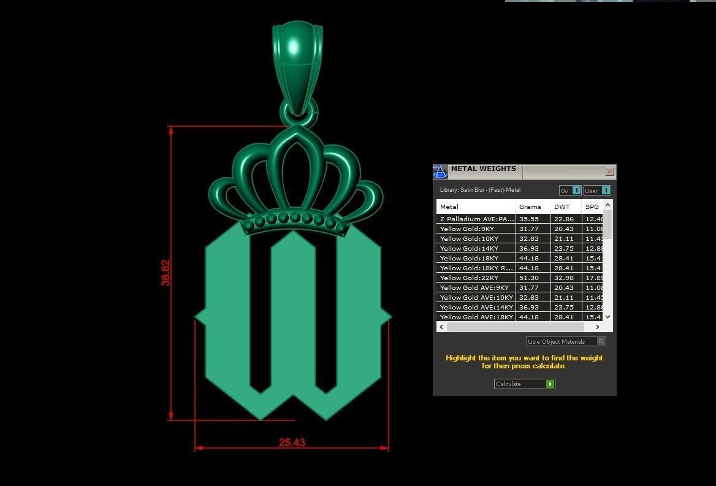Viewport: 716px width, 486px height.
Task: Select the Yellow Gold:9KY row
Action: pyautogui.click(x=520, y=229)
